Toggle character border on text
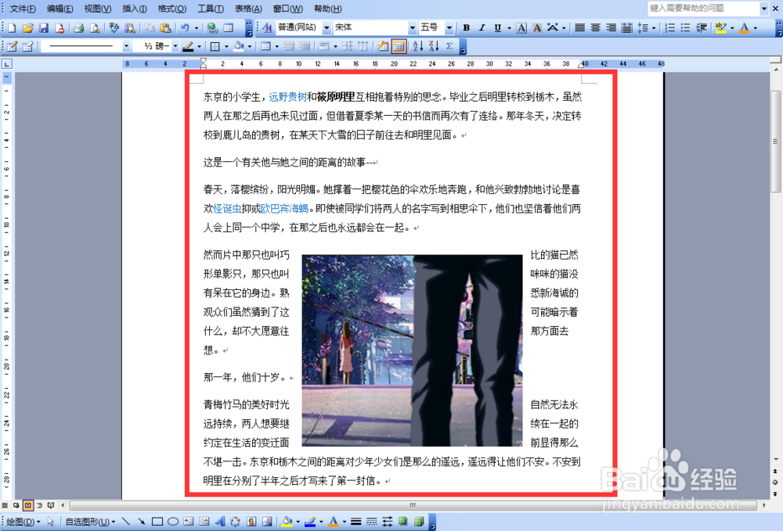Viewport: 783px width, 531px height. [x=521, y=28]
